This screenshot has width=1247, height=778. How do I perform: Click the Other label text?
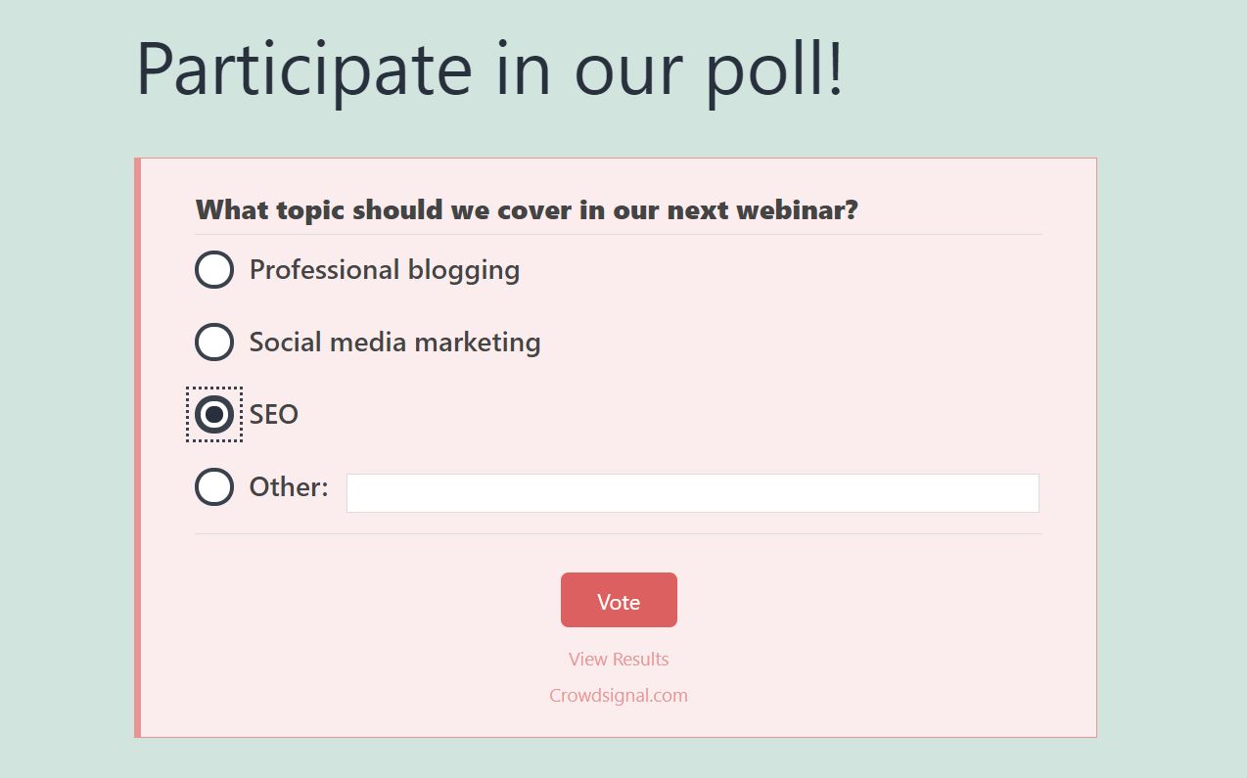click(286, 486)
